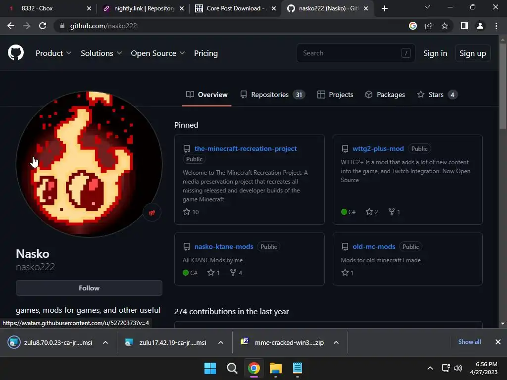This screenshot has width=507, height=380.
Task: Click the Google account icon in address bar
Action: [412, 26]
